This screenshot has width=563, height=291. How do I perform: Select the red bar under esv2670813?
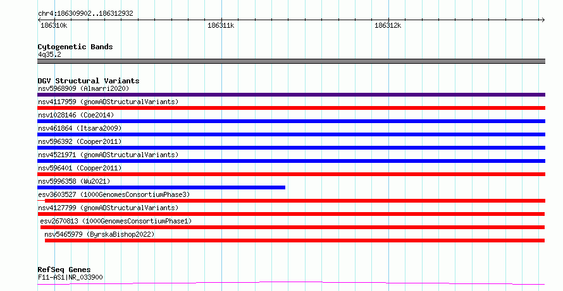[292, 227]
